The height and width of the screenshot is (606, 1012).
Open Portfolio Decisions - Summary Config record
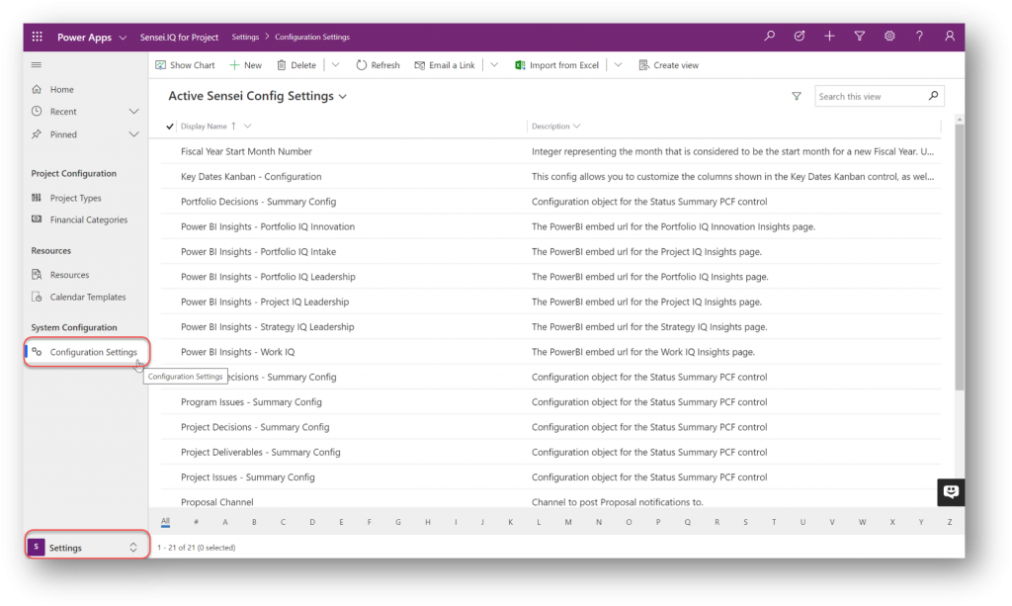point(258,202)
